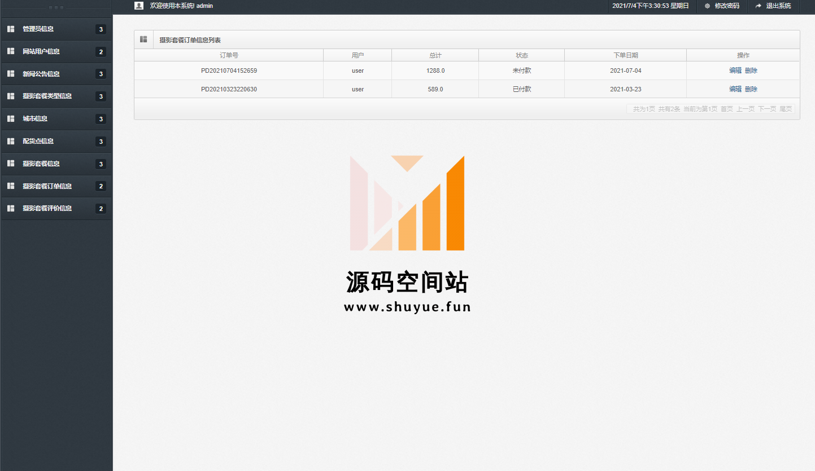This screenshot has height=471, width=815.
Task: Open the 新闻公告信息 menu
Action: [56, 74]
